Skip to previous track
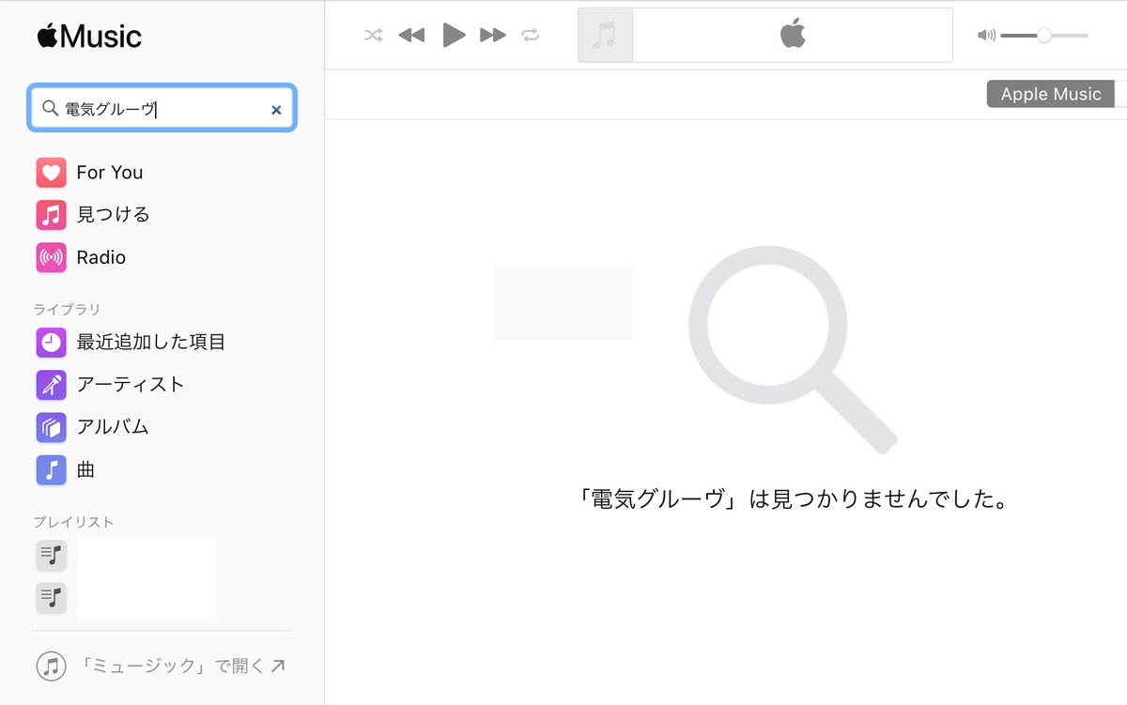This screenshot has width=1127, height=705. click(411, 36)
